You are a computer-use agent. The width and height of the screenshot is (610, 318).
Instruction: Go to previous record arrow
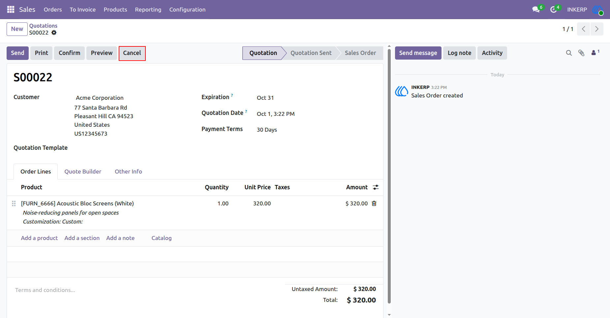point(583,29)
